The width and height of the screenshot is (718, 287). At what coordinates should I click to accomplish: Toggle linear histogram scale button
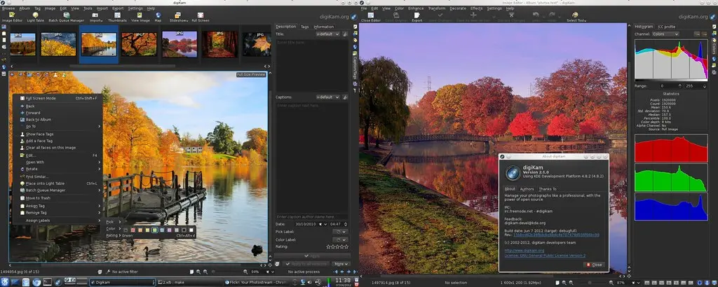click(x=696, y=34)
